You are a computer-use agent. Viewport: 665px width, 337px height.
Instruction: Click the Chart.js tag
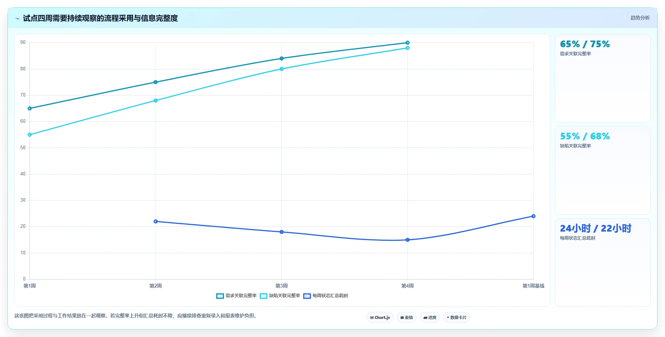point(380,317)
